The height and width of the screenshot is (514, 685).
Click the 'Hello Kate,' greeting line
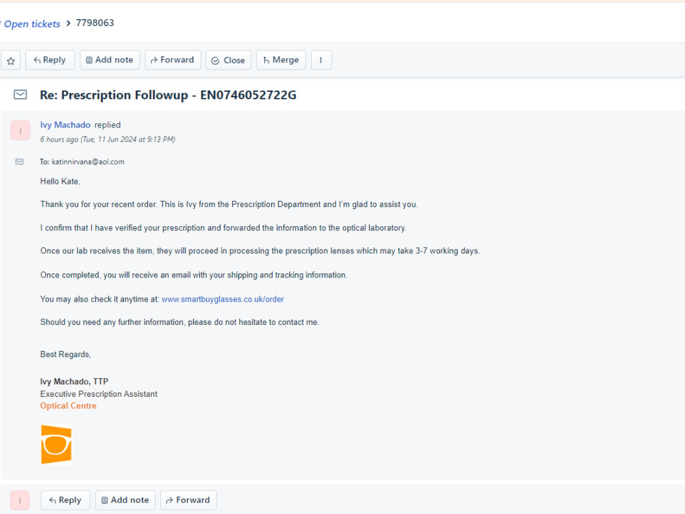click(x=60, y=182)
